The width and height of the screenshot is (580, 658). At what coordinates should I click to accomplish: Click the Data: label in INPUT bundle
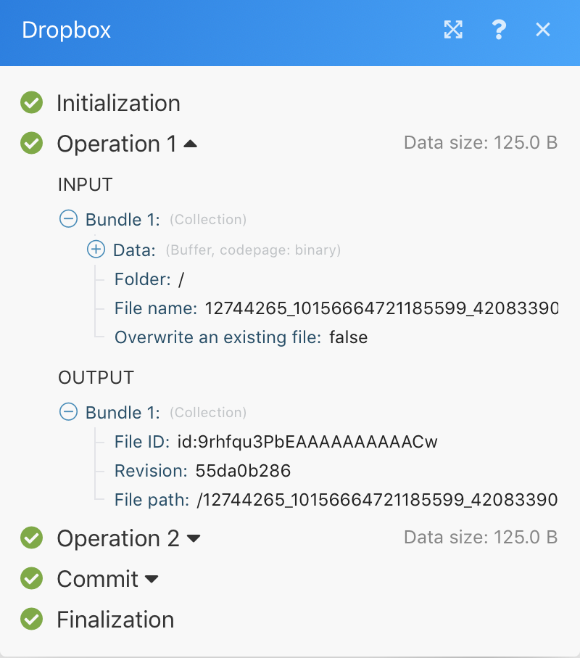coord(135,250)
